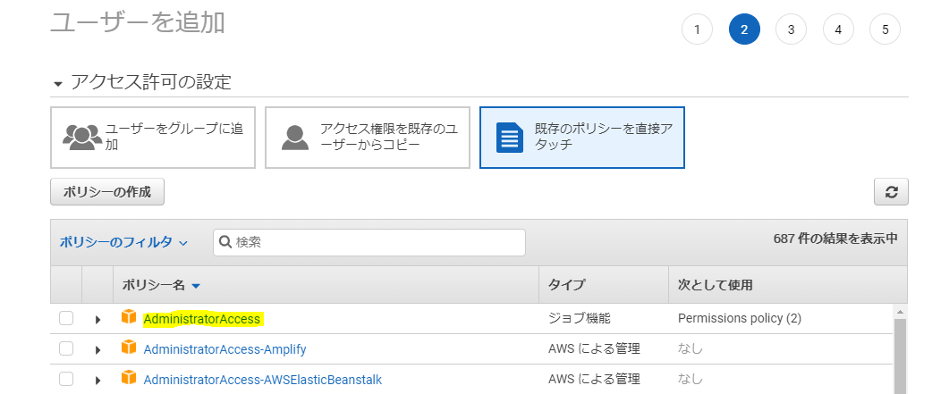
Task: Click なし in the AWSElasticBeanstalk row
Action: (691, 380)
